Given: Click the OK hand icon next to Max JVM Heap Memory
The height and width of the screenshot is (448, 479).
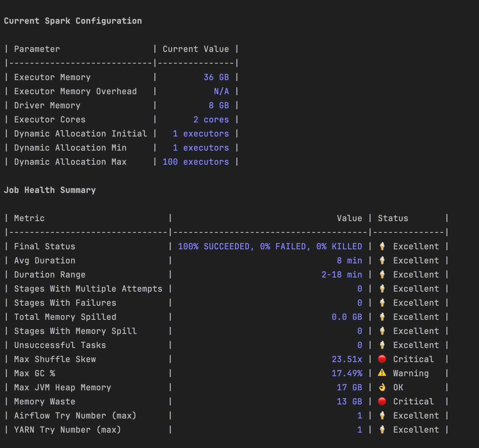Looking at the screenshot, I should coord(382,387).
